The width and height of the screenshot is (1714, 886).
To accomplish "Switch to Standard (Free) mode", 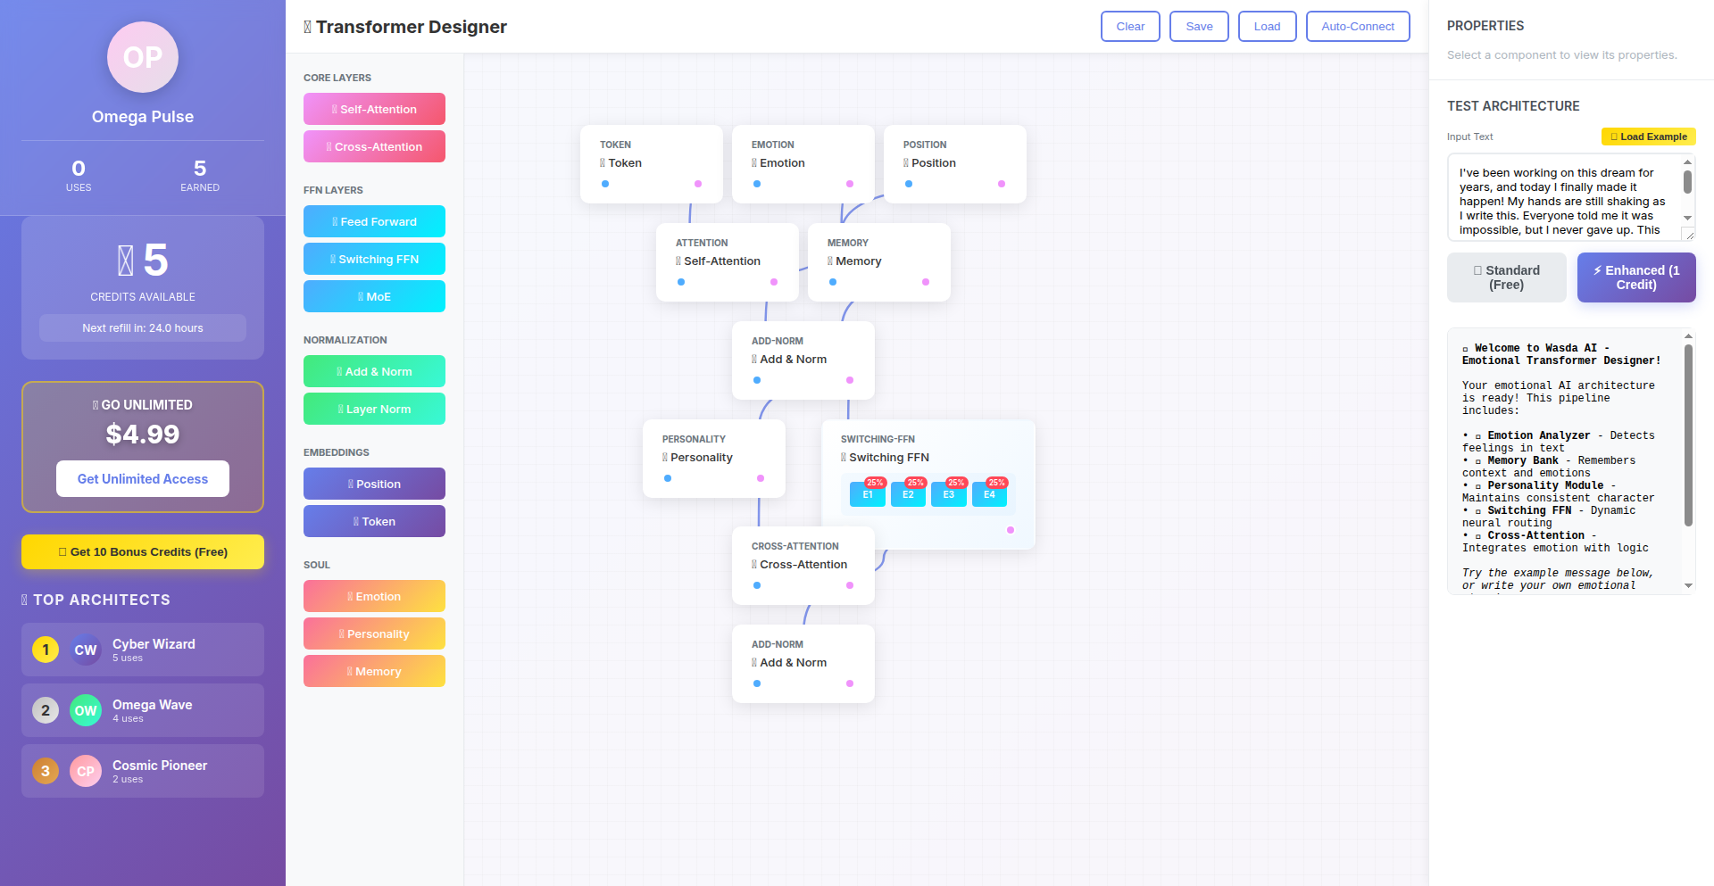I will (x=1507, y=277).
